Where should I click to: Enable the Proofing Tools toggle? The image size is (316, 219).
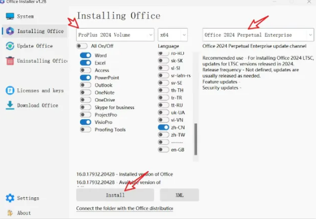86,129
